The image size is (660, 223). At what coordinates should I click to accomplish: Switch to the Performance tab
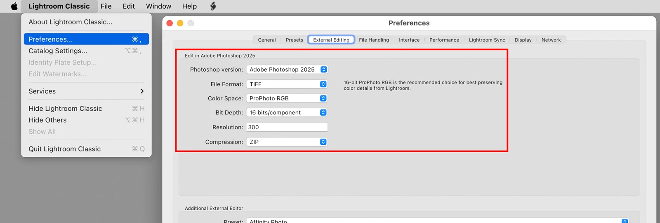pyautogui.click(x=444, y=40)
